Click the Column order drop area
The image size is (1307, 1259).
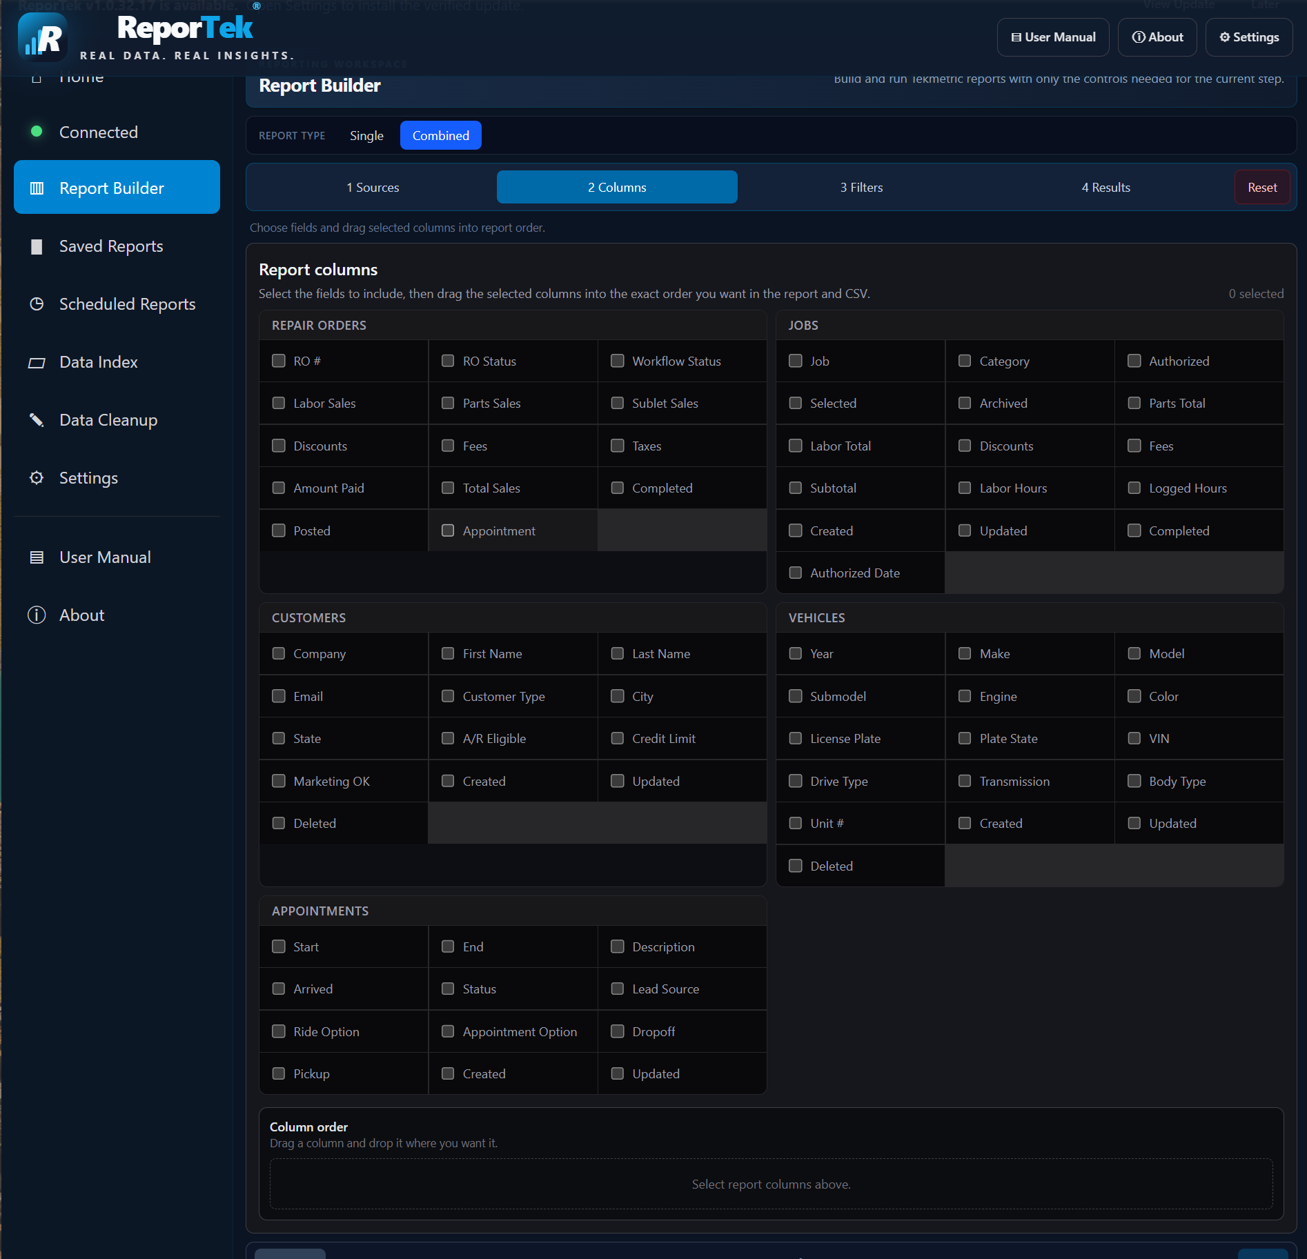[771, 1184]
